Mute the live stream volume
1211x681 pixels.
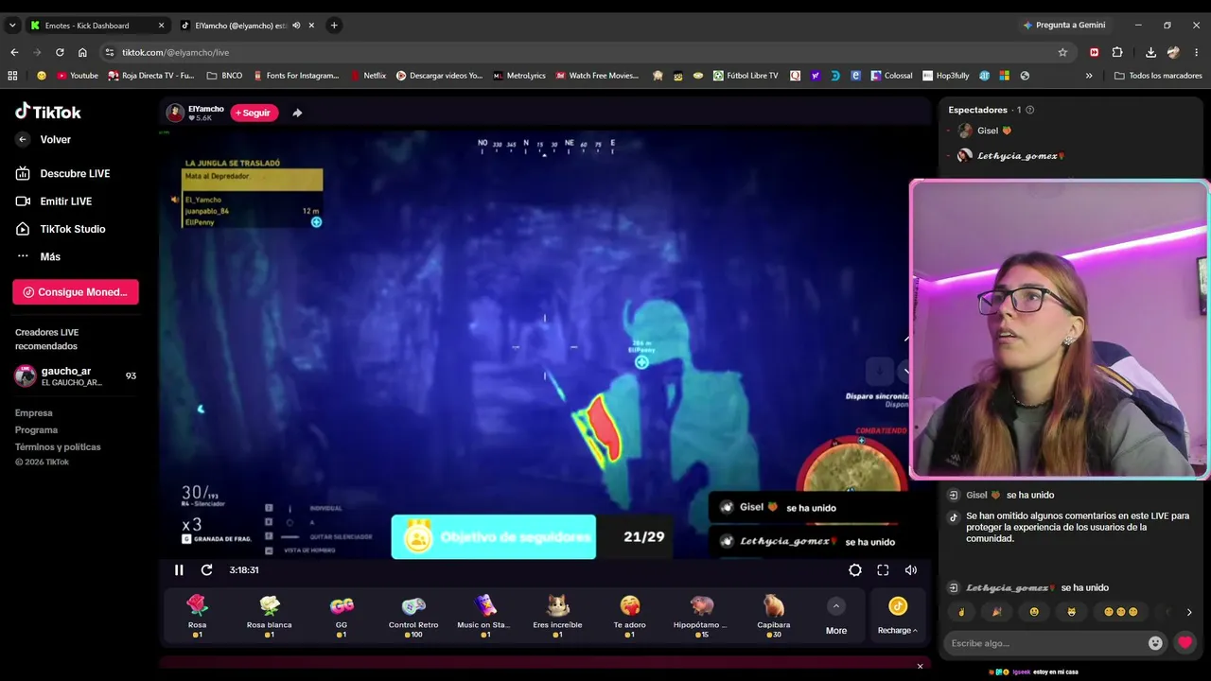coord(911,570)
